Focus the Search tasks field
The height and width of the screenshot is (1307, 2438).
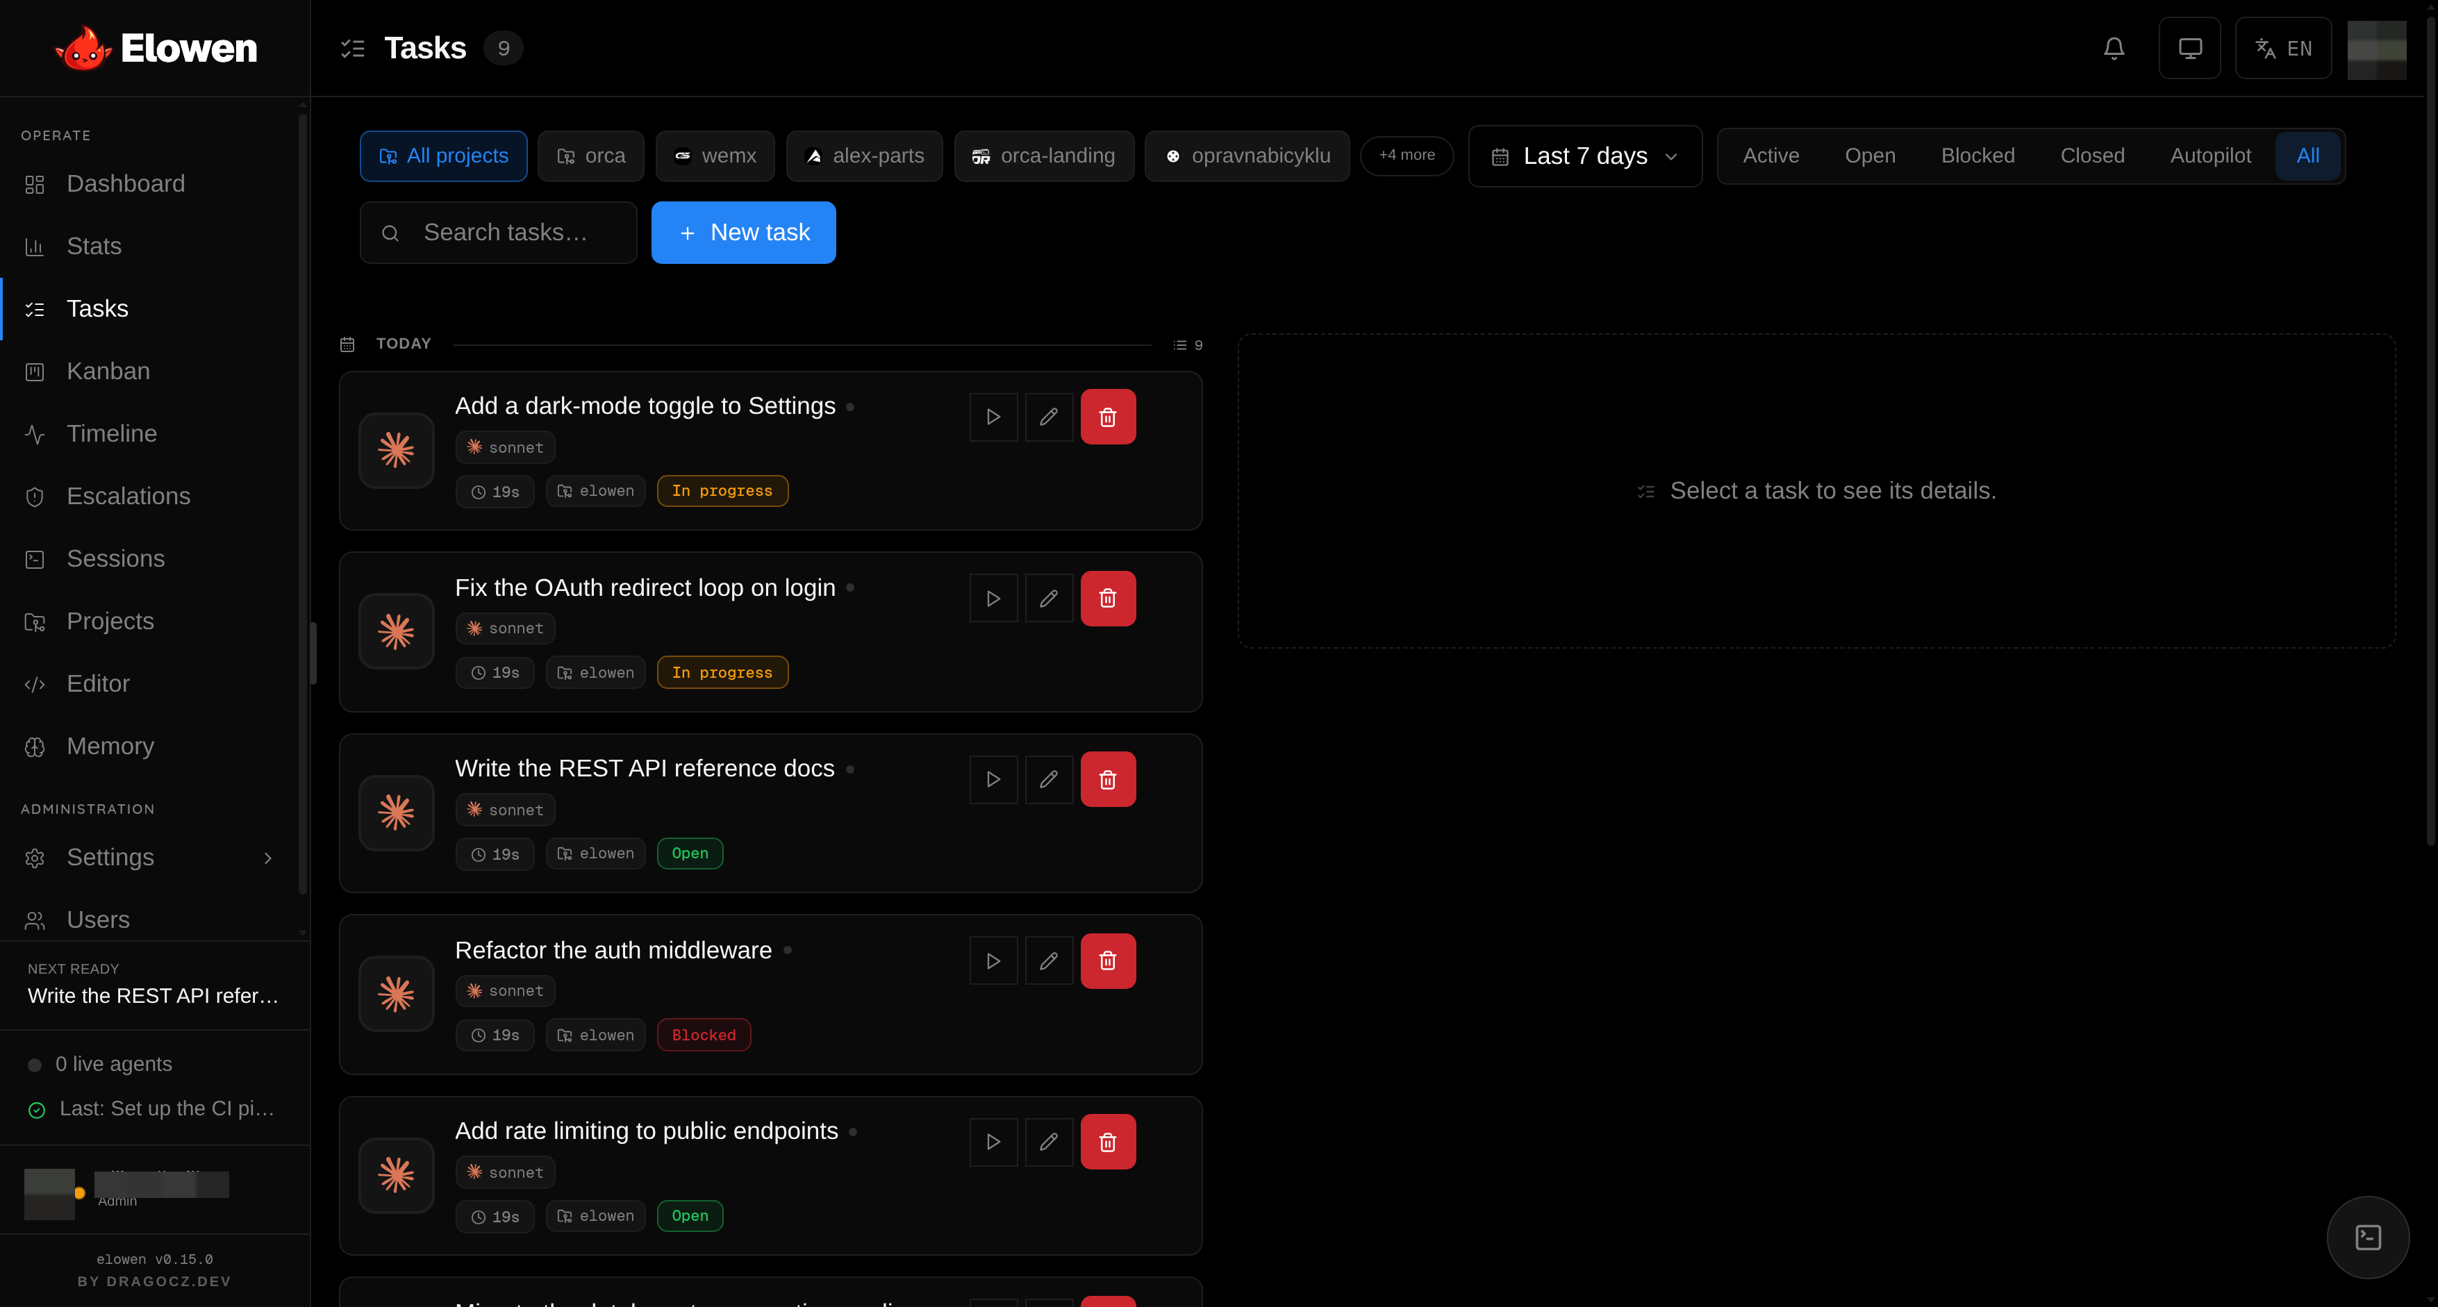[x=498, y=233]
